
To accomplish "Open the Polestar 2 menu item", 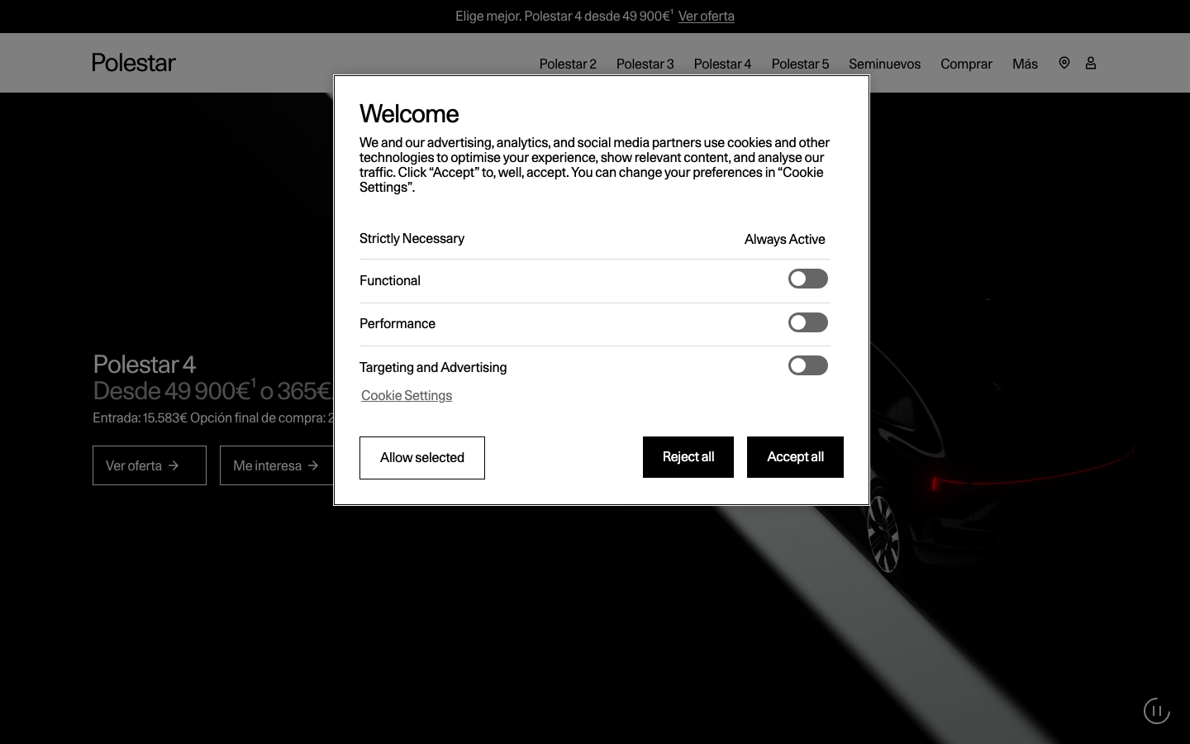I will tap(568, 64).
